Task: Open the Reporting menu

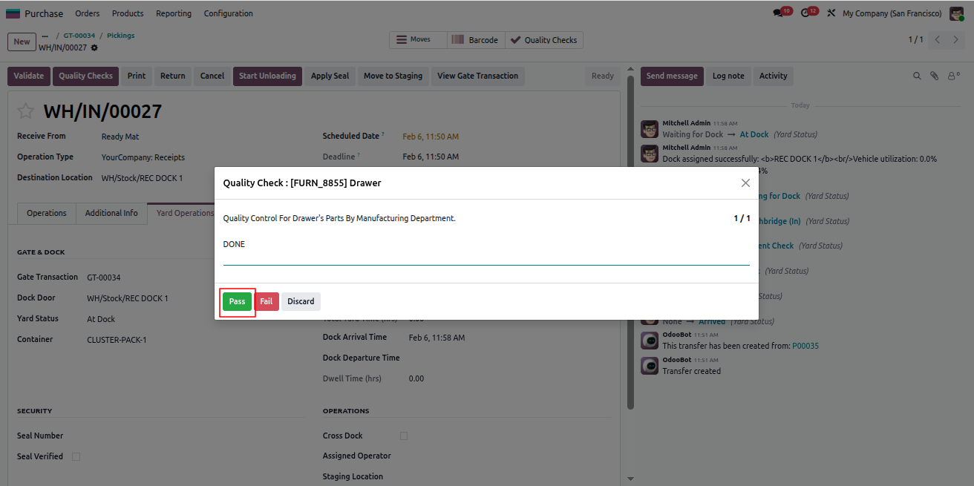Action: coord(174,13)
